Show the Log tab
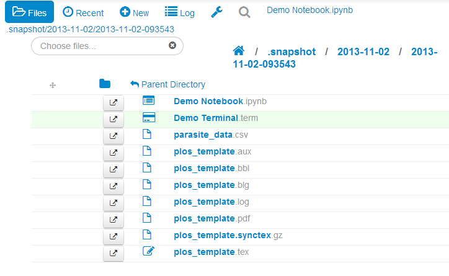 [179, 12]
